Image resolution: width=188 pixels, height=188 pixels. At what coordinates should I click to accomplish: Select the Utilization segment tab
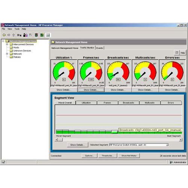86,103
